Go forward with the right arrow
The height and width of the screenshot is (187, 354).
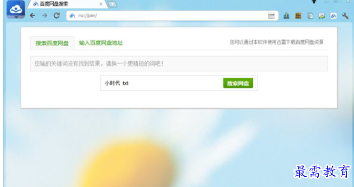[x=44, y=15]
